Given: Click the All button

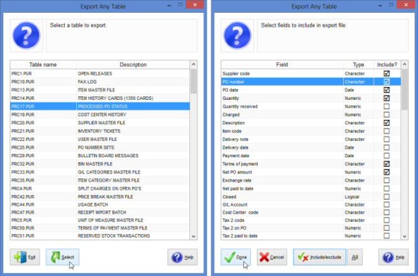Looking at the screenshot, I should coord(355,257).
